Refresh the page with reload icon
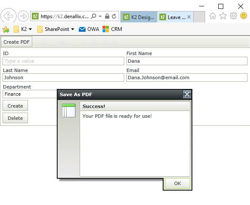The height and width of the screenshot is (205, 250). (114, 16)
